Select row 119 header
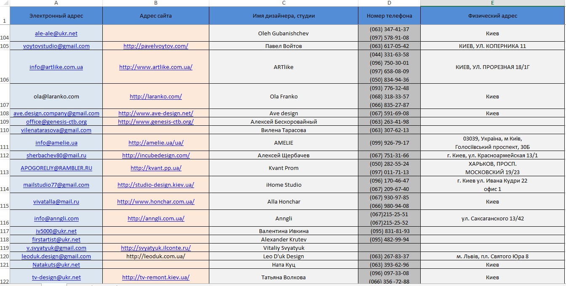566x286 pixels. pyautogui.click(x=5, y=248)
